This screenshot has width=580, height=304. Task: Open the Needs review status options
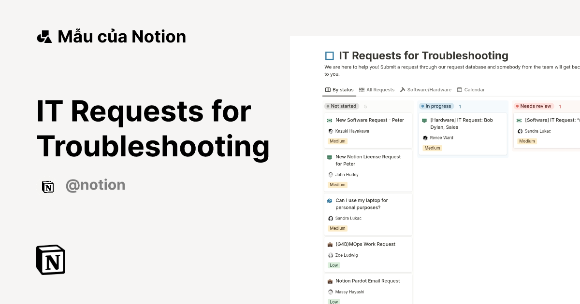point(533,106)
